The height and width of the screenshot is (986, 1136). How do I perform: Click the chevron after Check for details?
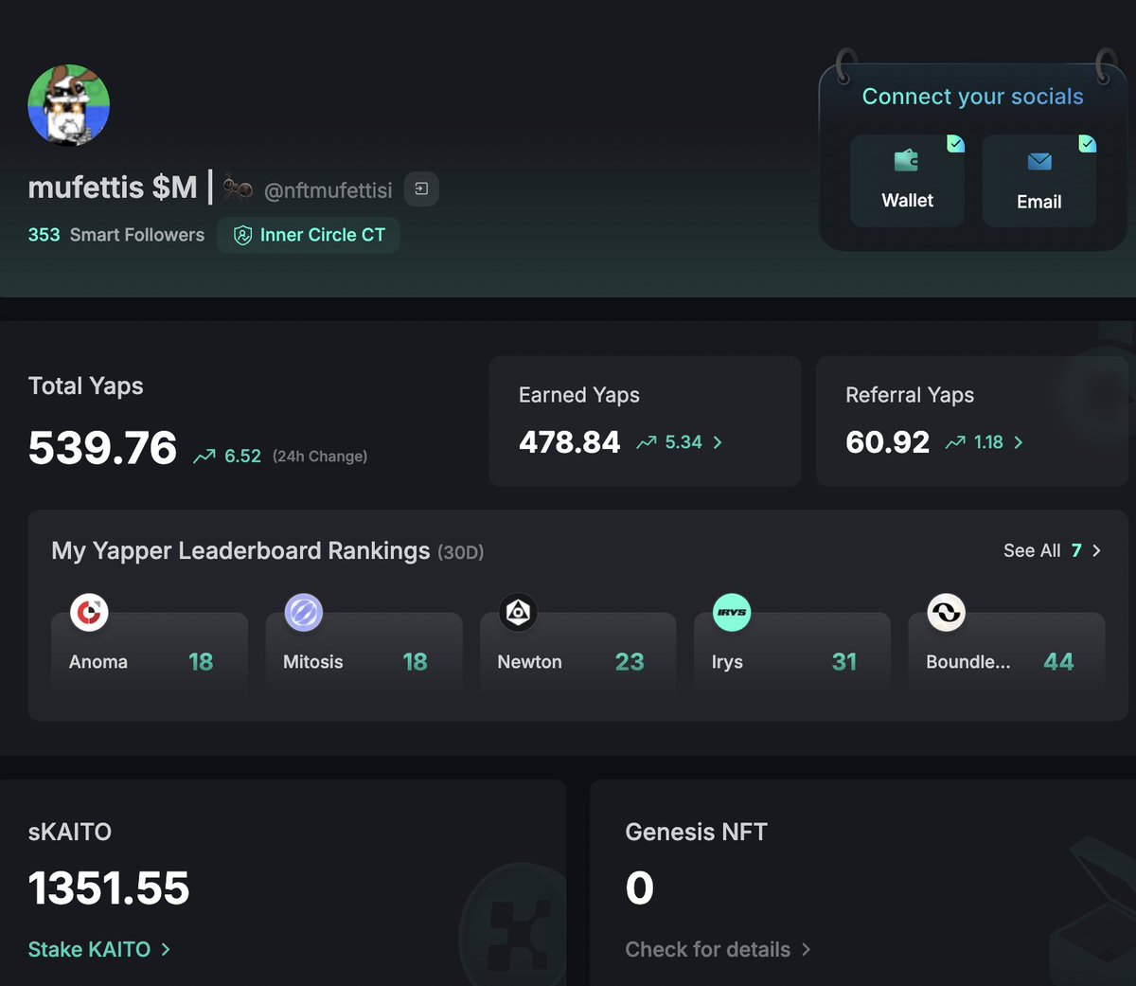tap(807, 949)
